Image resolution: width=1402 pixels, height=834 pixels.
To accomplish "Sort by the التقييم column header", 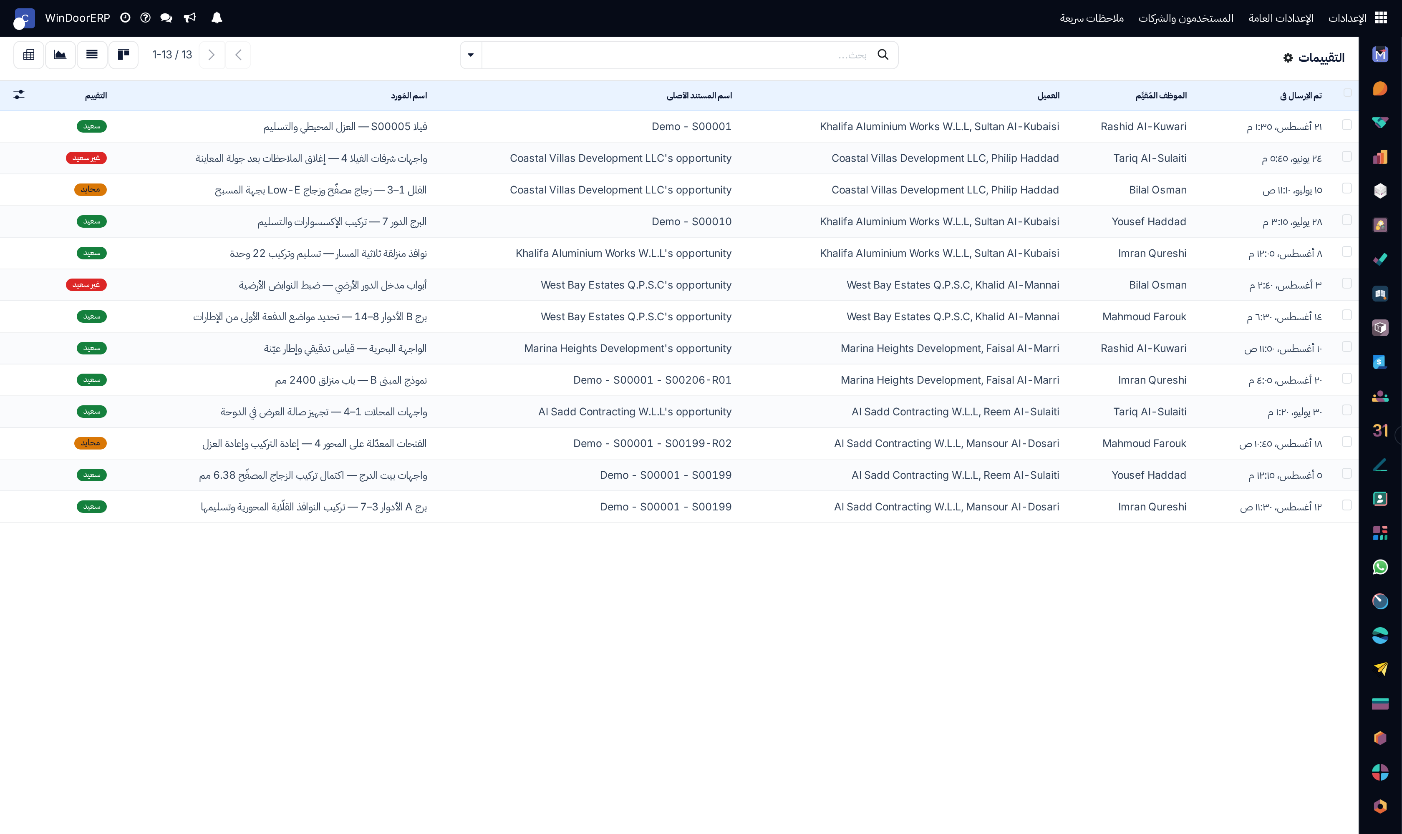I will [96, 95].
